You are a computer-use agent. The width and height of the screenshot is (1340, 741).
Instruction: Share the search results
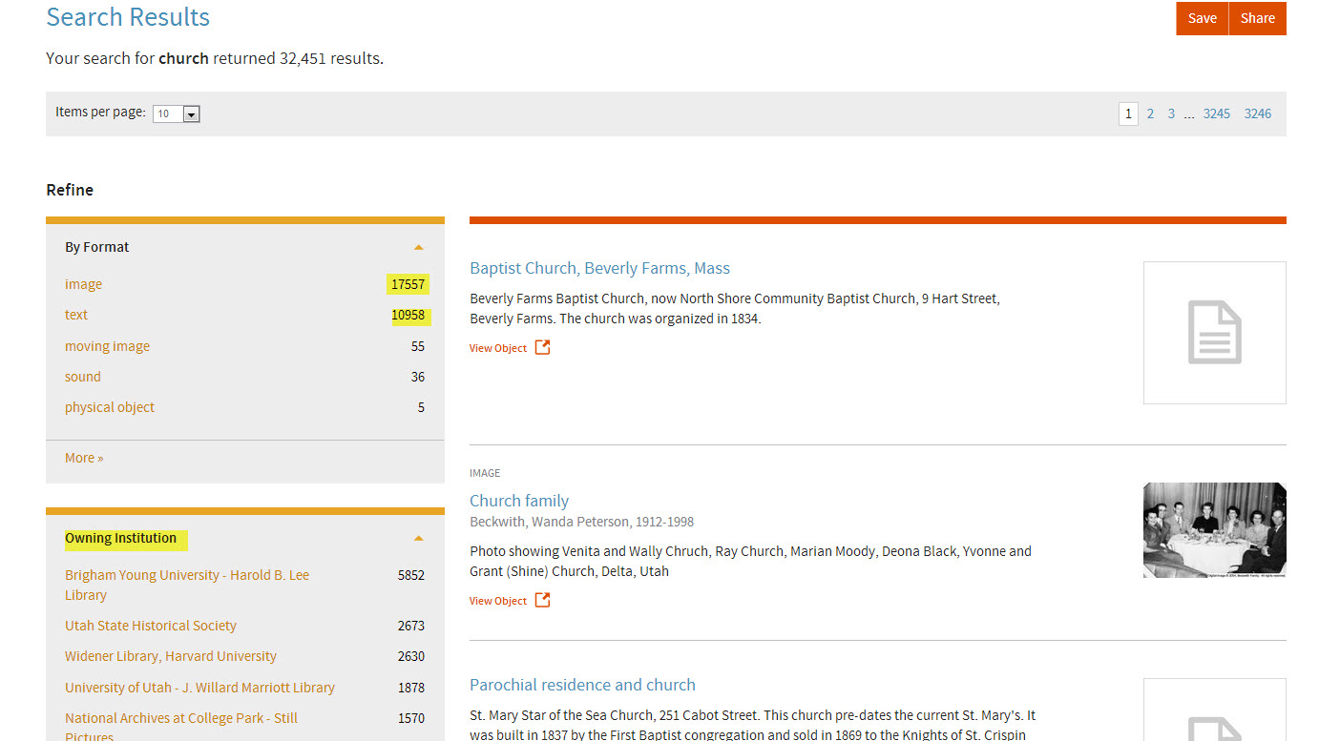tap(1258, 18)
